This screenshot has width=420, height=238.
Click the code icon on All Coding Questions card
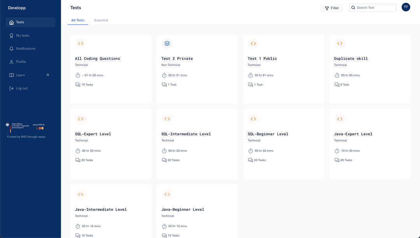tap(80, 44)
